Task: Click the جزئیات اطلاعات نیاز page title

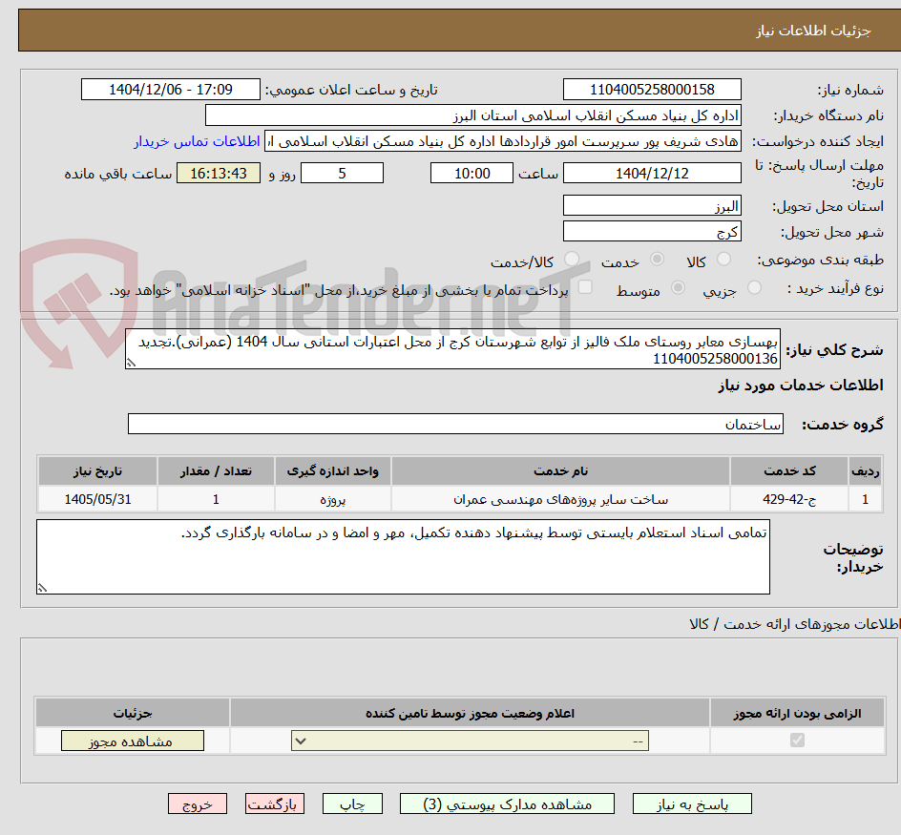Action: click(x=813, y=31)
